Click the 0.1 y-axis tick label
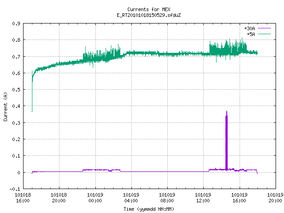This screenshot has height=213, width=284. (16, 156)
